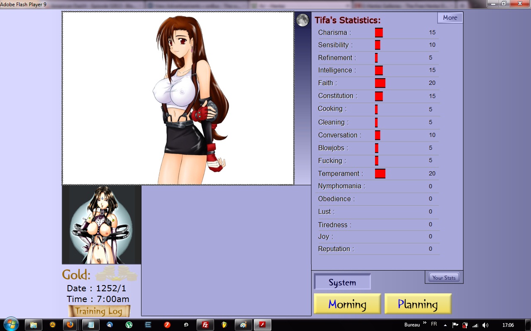This screenshot has height=331, width=531.
Task: Click the More stats button
Action: click(450, 18)
